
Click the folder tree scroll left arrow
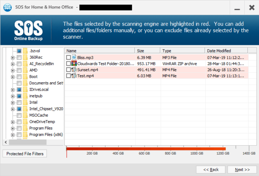(6, 142)
